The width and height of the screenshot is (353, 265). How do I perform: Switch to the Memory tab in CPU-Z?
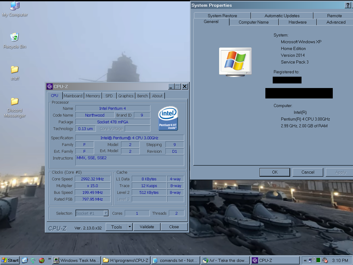(x=93, y=96)
